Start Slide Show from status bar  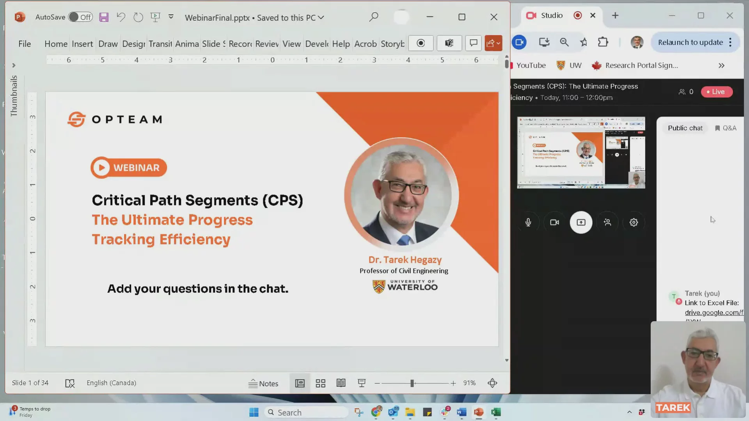coord(362,383)
